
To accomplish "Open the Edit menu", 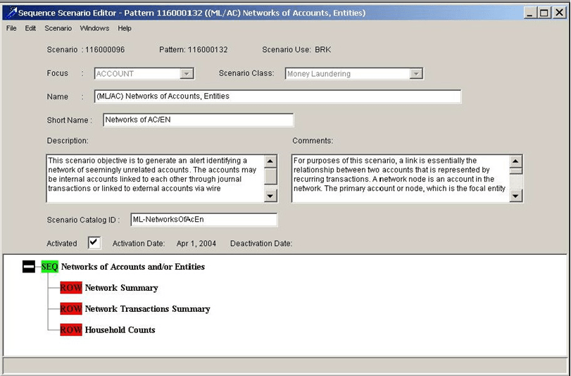I will click(30, 28).
